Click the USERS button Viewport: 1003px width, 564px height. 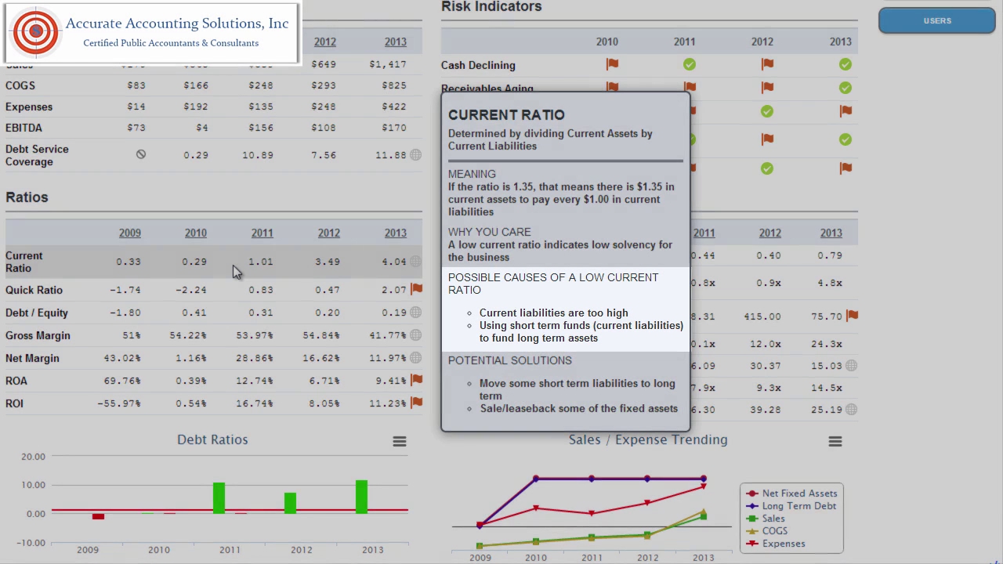pyautogui.click(x=937, y=21)
